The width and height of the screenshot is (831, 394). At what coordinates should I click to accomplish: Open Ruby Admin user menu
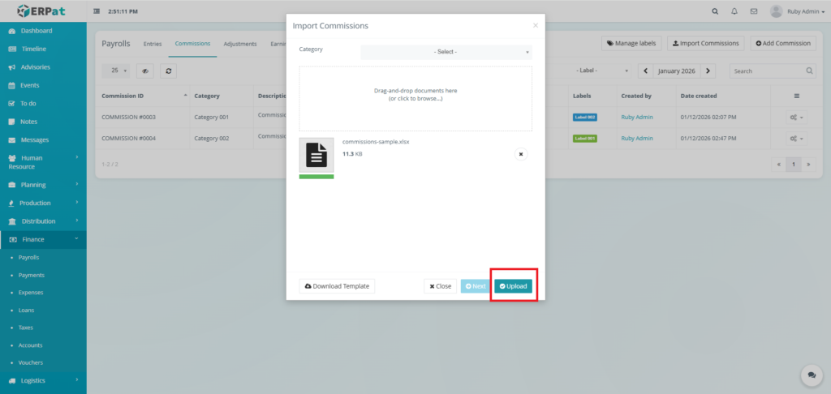point(798,11)
